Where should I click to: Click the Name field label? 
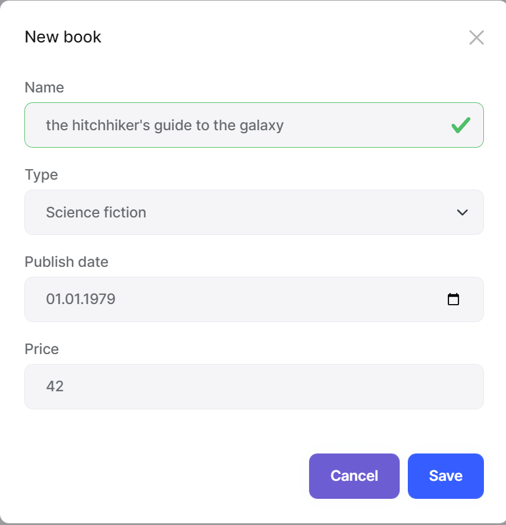pos(44,87)
